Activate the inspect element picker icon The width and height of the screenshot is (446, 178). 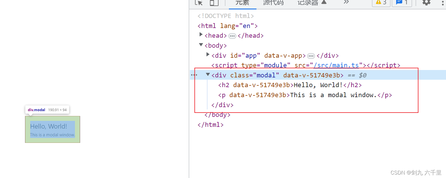pos(199,2)
